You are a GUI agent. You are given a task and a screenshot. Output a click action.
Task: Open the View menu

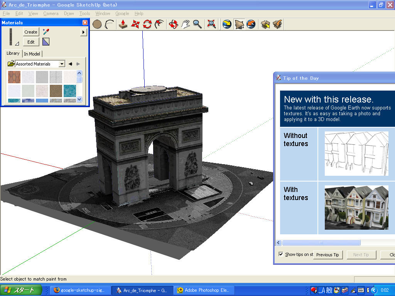pyautogui.click(x=33, y=13)
